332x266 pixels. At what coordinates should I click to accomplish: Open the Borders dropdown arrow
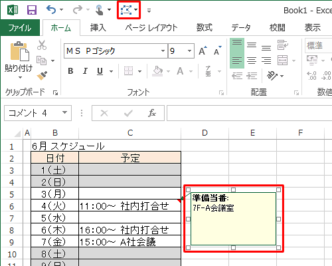point(139,71)
